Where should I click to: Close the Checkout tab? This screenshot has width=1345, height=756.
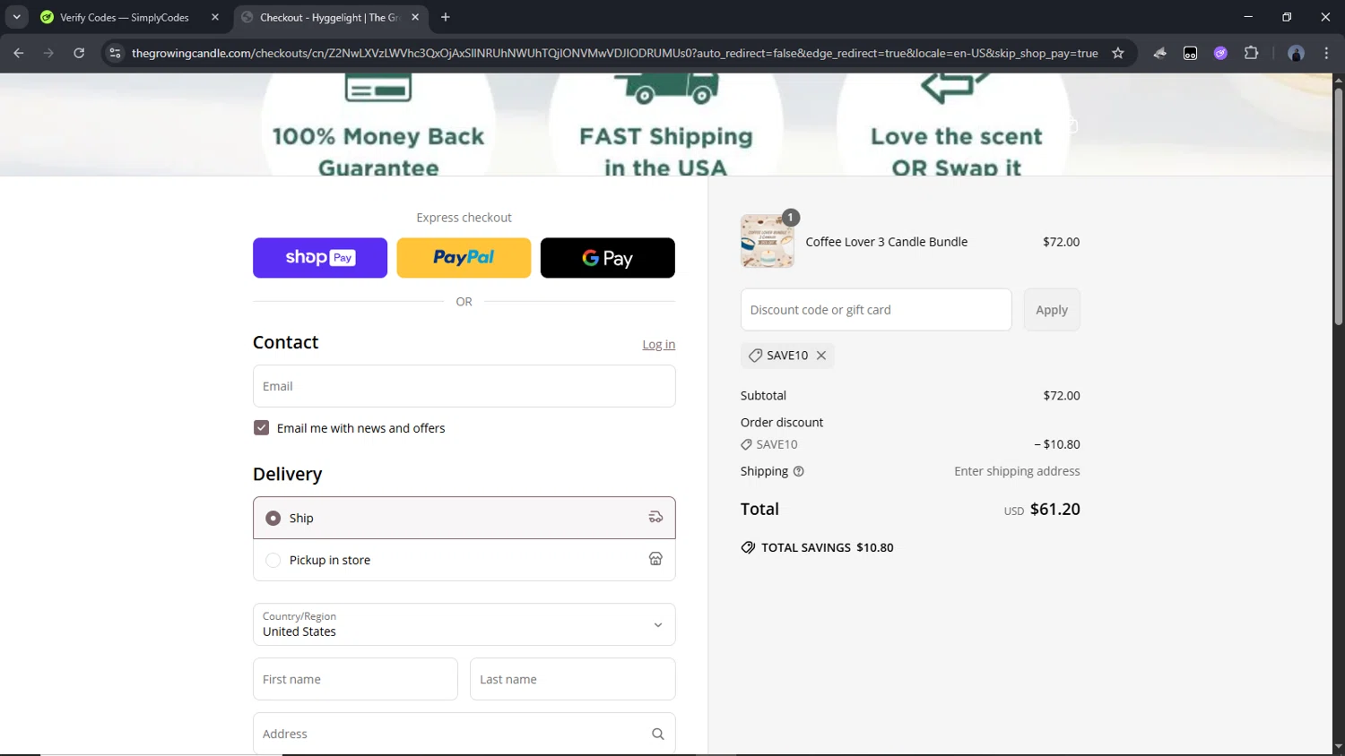(x=415, y=17)
